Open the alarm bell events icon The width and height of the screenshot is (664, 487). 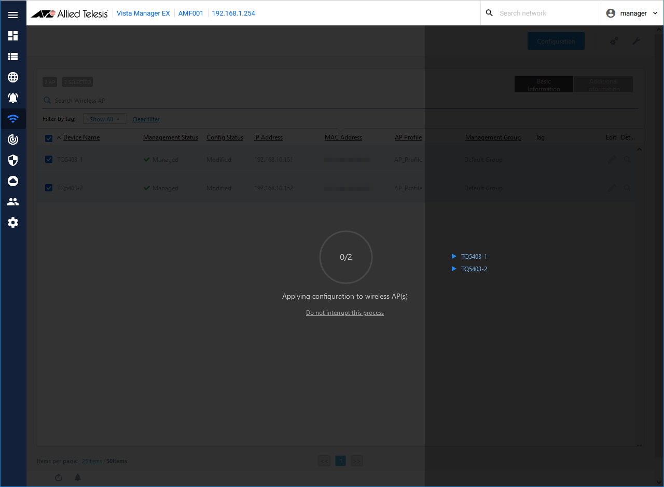13,98
